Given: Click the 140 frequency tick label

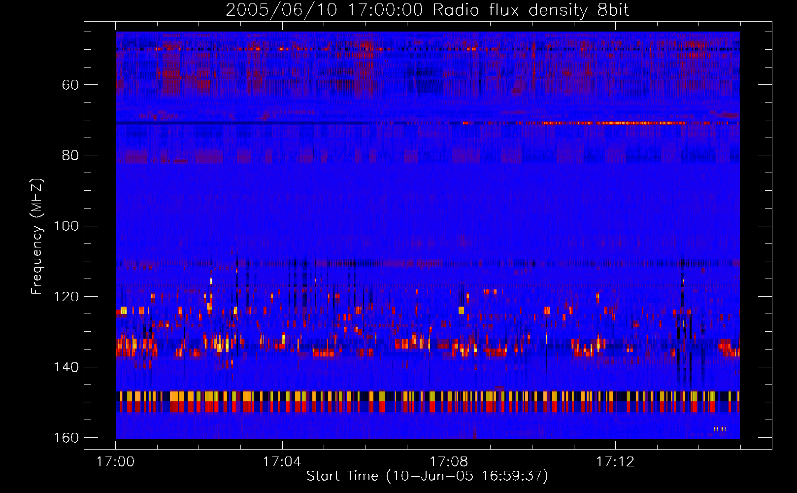Looking at the screenshot, I should click(x=66, y=367).
